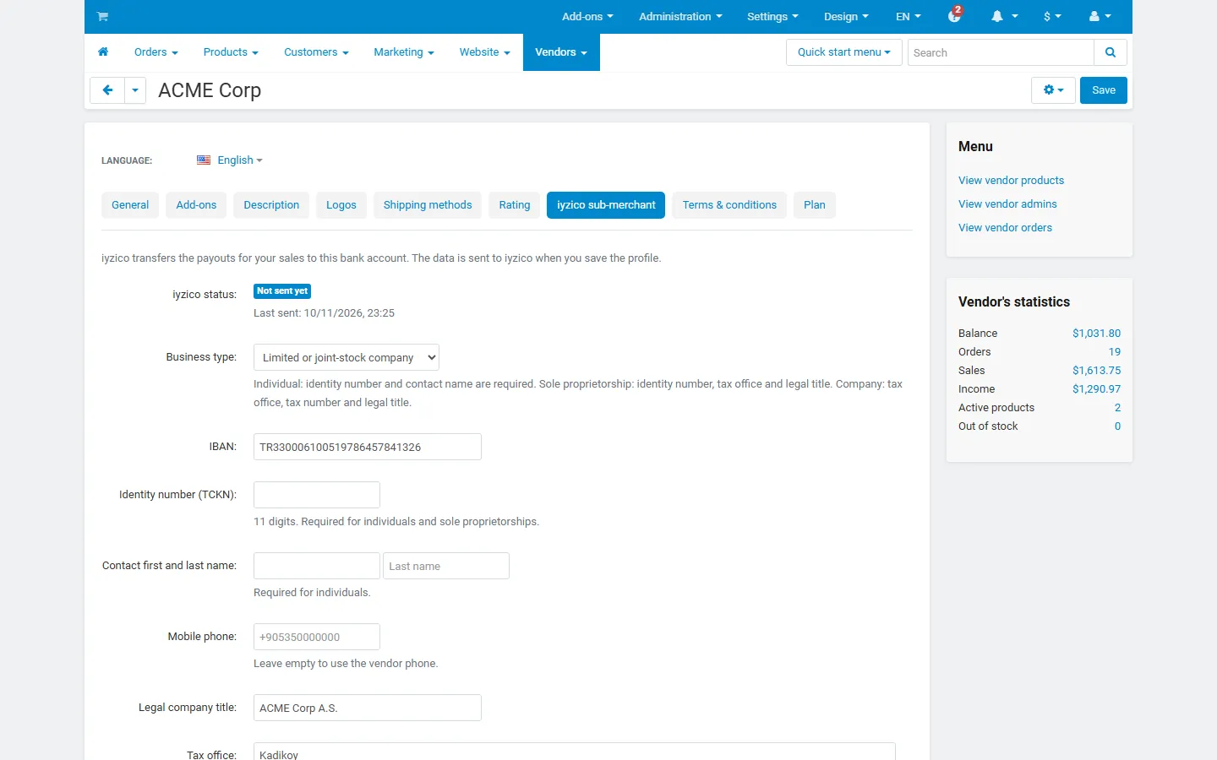
Task: Click the Last name field
Action: 446,566
